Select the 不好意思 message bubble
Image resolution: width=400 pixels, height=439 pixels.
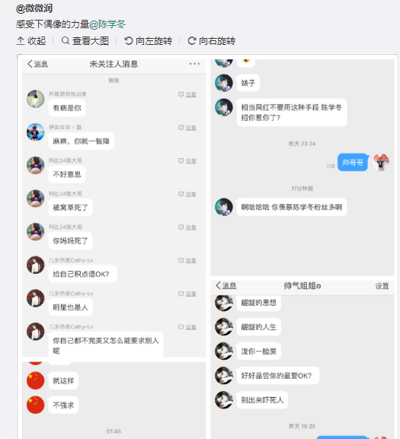pos(67,174)
